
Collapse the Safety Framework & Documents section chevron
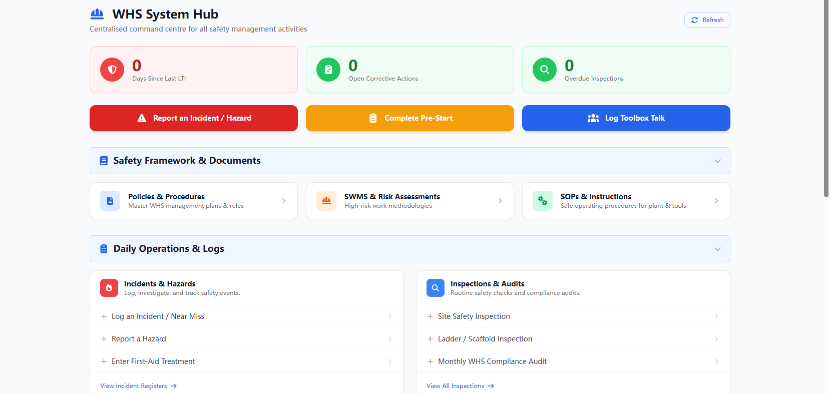[717, 161]
